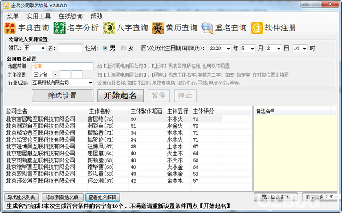
Task: Sort by the 主体繁体笔画 column header
Action: (147, 111)
